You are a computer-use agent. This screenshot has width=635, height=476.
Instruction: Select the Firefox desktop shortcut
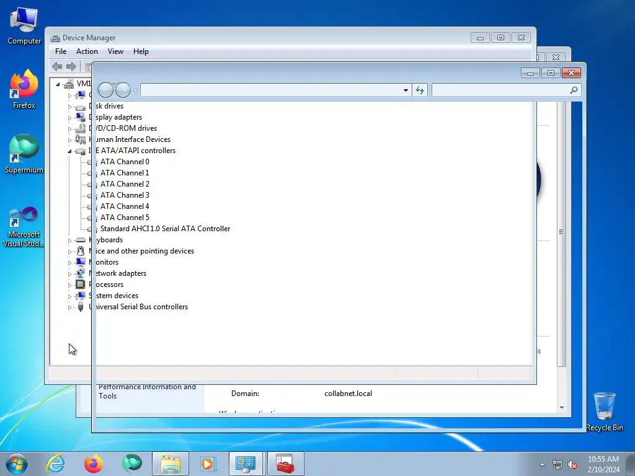[24, 89]
